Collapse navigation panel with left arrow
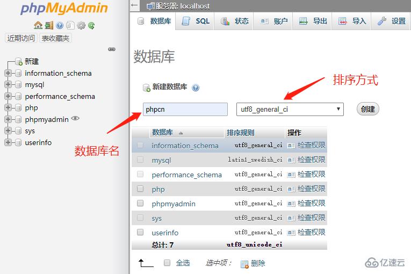The width and height of the screenshot is (411, 274). pos(134,5)
